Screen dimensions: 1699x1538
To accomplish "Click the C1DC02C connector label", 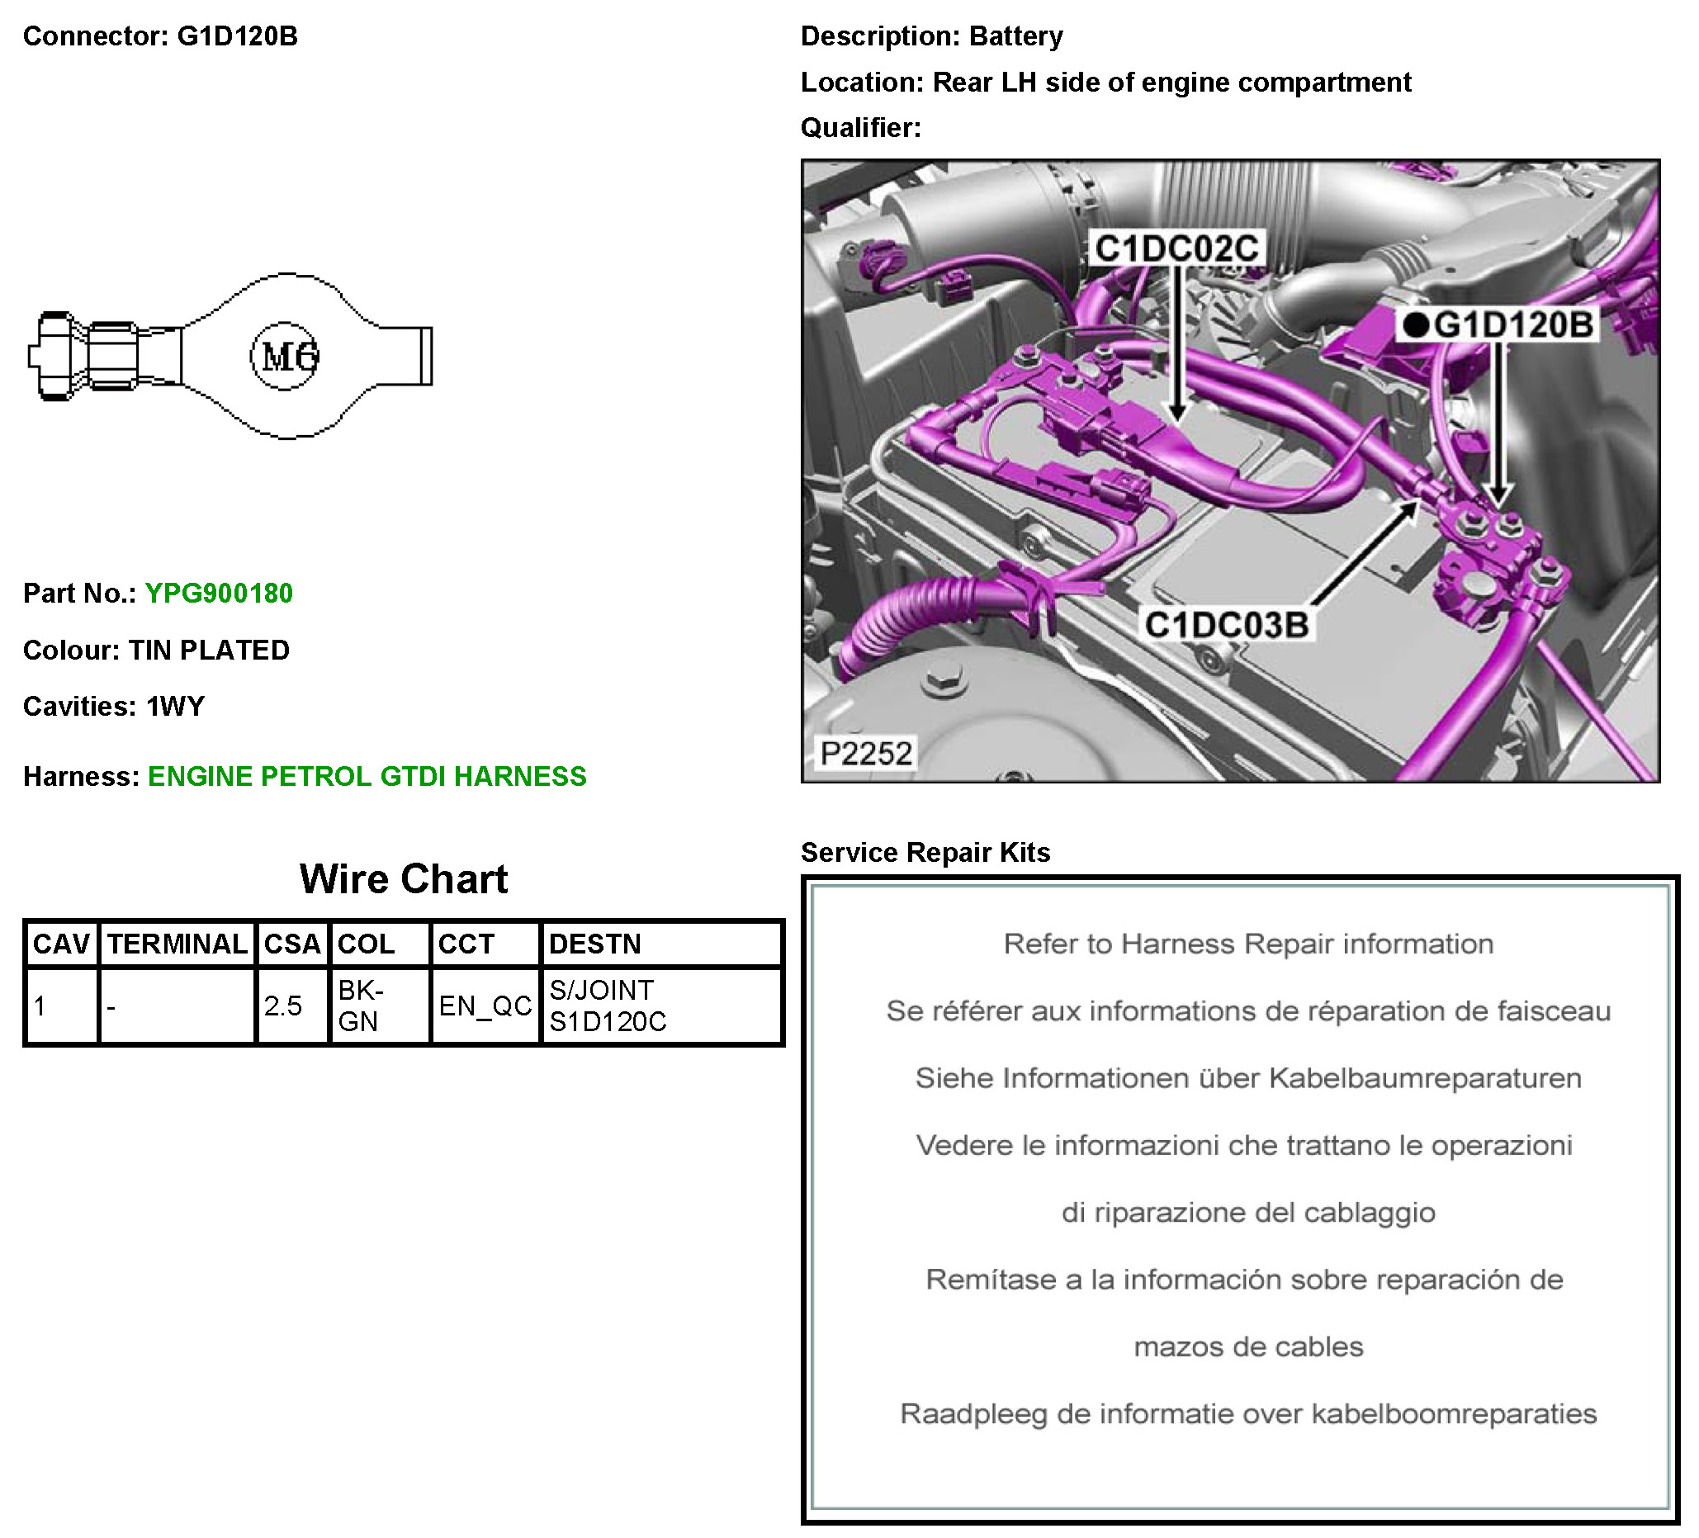I will tap(1176, 248).
